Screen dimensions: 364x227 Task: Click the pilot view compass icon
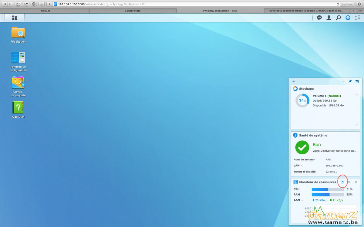click(348, 18)
